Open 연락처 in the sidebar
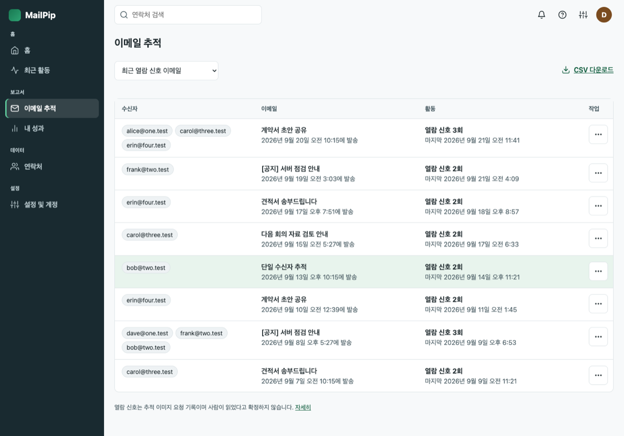This screenshot has width=624, height=436. click(x=52, y=166)
